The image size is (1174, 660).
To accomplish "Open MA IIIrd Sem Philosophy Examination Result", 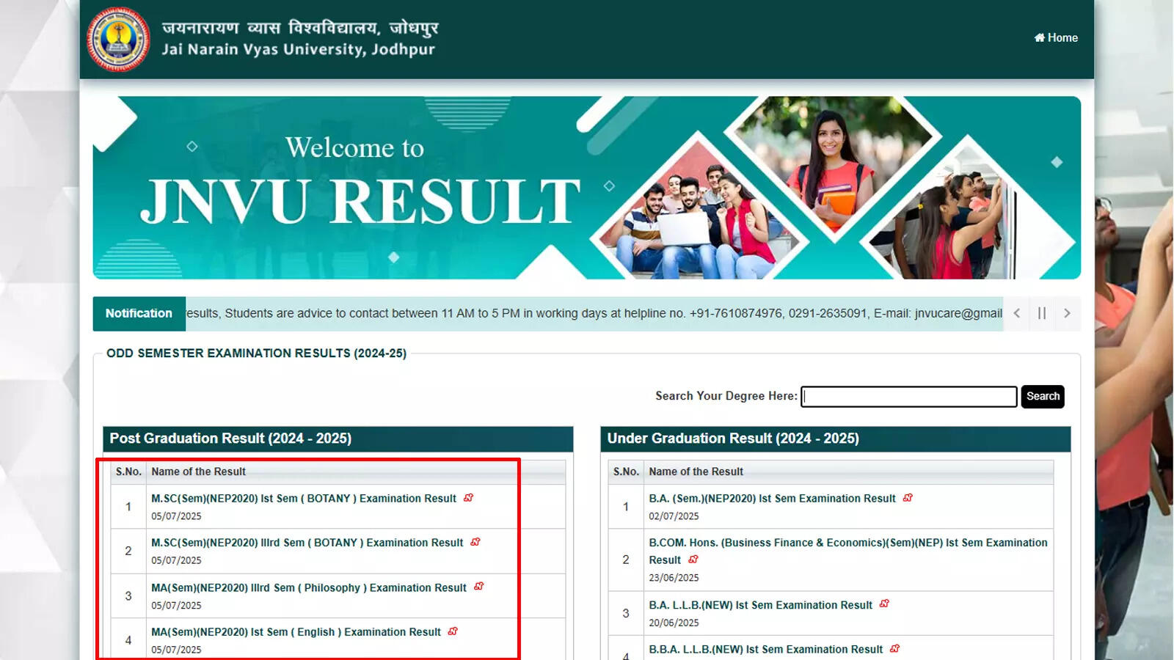I will coord(309,588).
